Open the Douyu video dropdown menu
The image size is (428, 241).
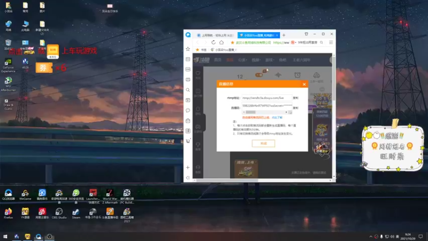pyautogui.click(x=256, y=60)
